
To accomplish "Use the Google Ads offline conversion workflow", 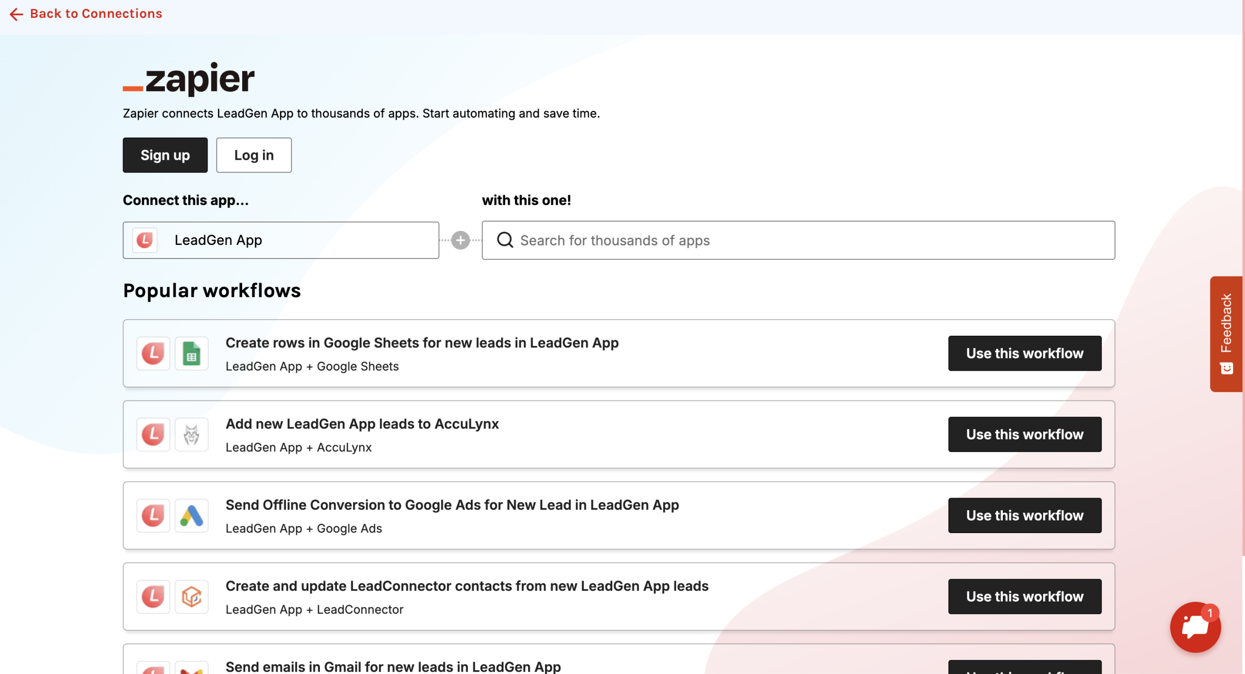I will coord(1024,516).
